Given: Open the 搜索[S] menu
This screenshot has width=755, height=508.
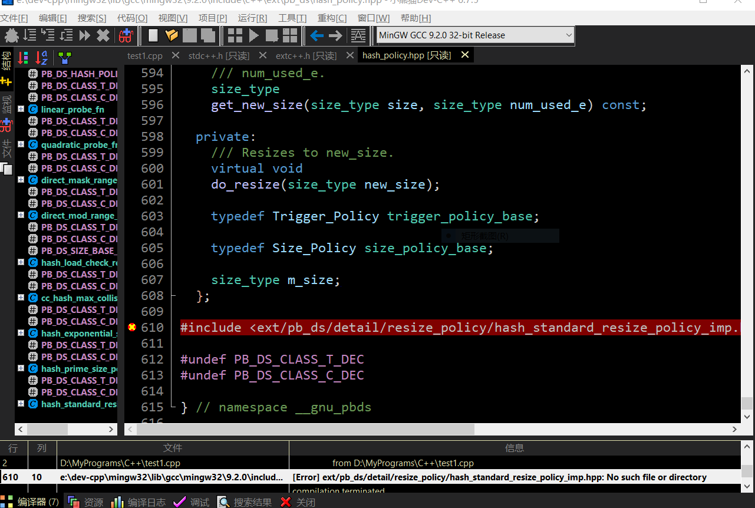Looking at the screenshot, I should (92, 18).
